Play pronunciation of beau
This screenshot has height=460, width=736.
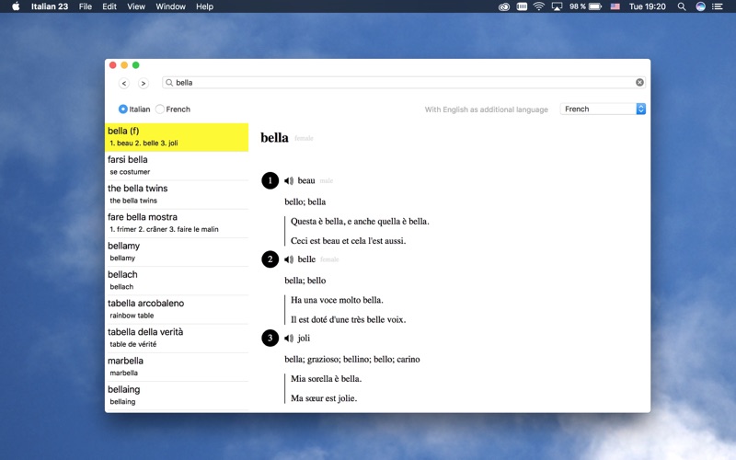tap(289, 180)
